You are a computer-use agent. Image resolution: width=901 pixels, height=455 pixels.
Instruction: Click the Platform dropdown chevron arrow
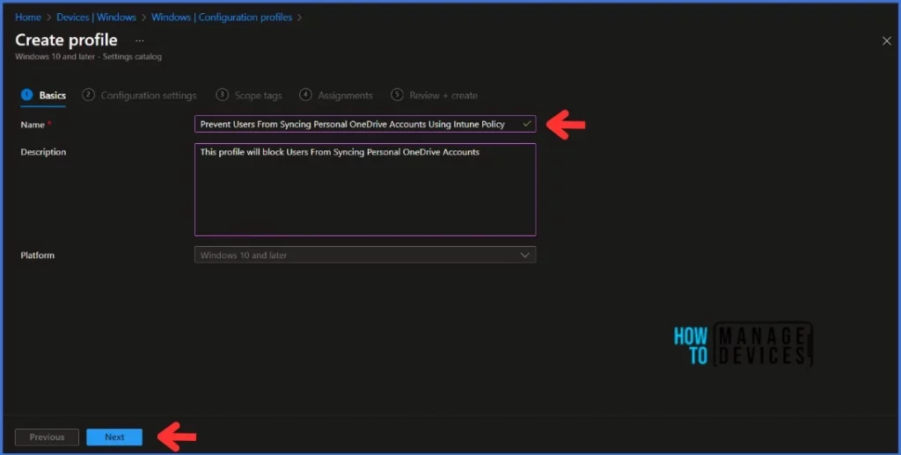click(524, 255)
